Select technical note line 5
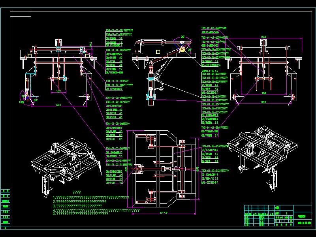The image size is (316, 237). point(81,213)
